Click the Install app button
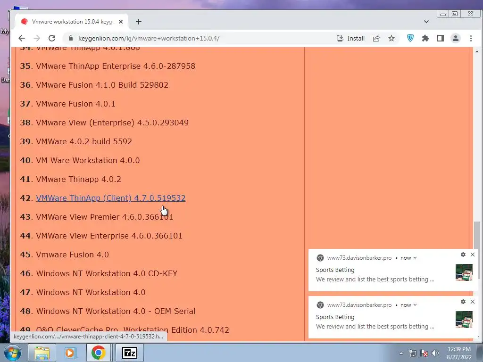Image resolution: width=483 pixels, height=362 pixels. 350,38
